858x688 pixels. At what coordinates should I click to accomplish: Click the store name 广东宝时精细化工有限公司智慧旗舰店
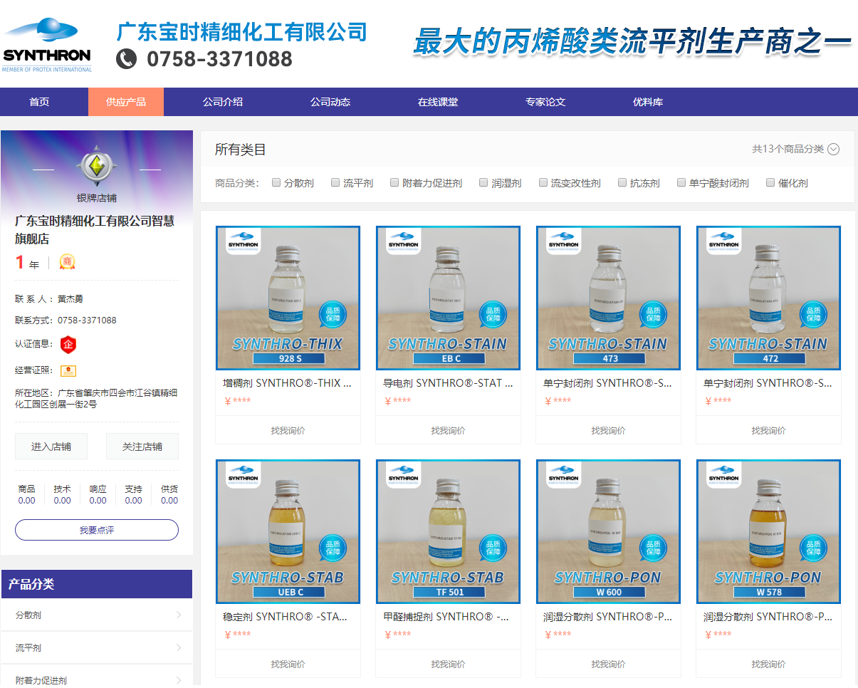pyautogui.click(x=95, y=230)
